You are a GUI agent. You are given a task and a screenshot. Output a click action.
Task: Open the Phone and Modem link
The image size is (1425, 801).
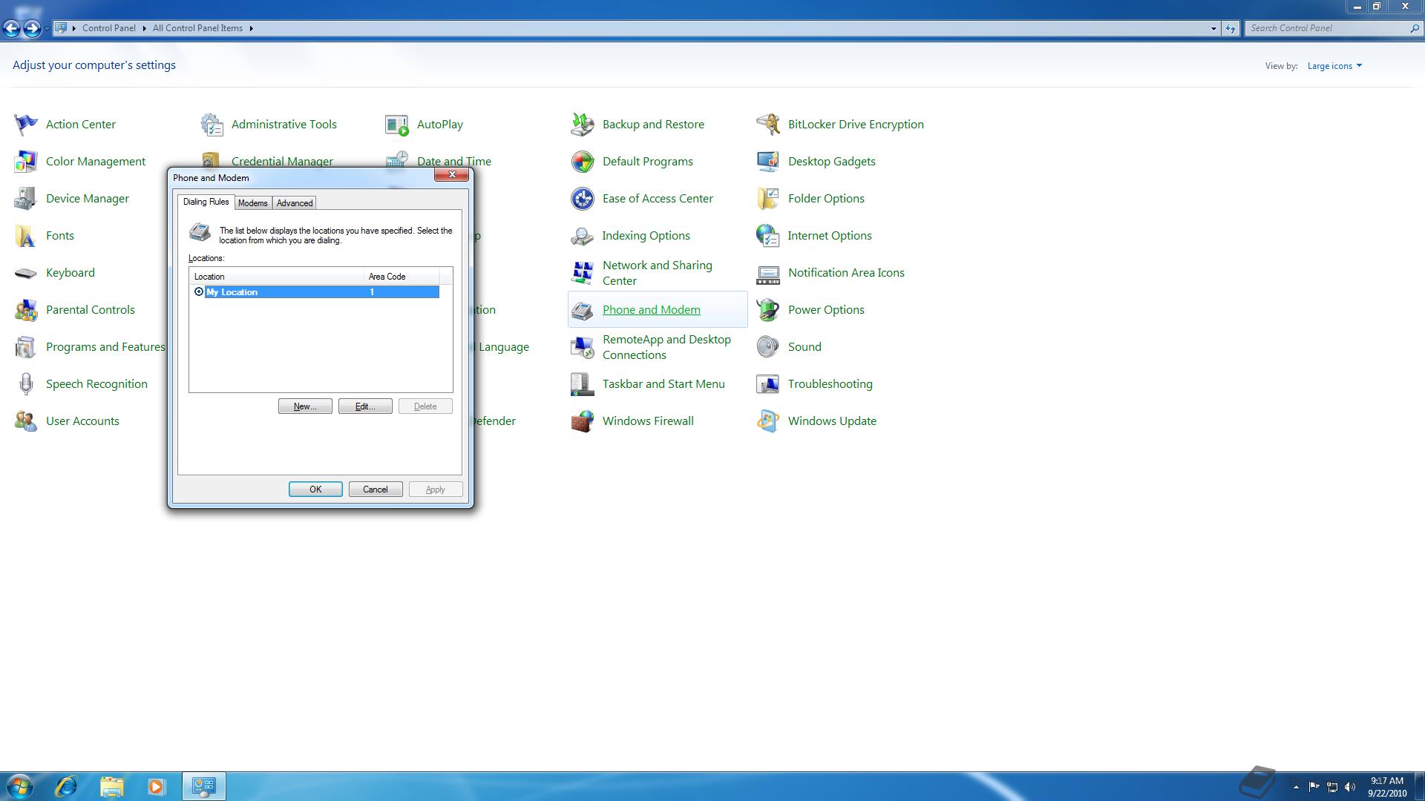pos(651,310)
